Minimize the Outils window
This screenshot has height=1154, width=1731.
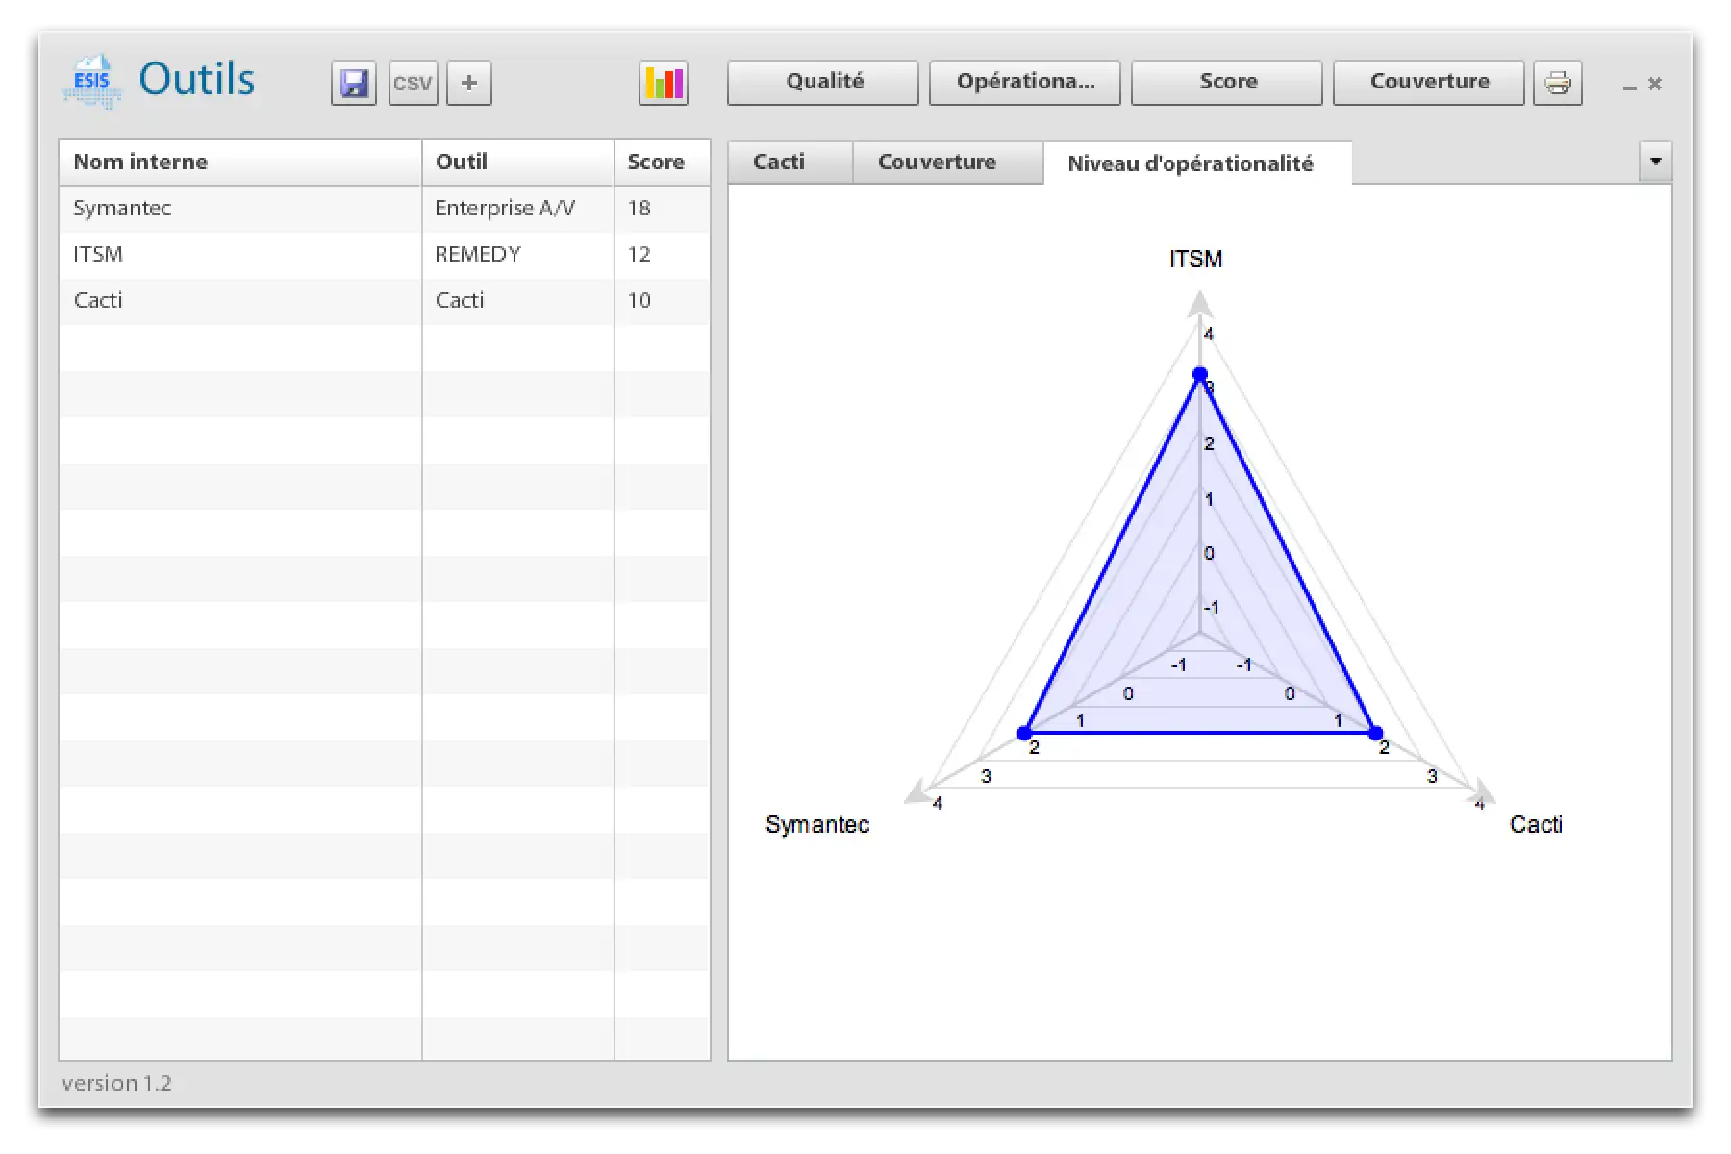pyautogui.click(x=1629, y=86)
